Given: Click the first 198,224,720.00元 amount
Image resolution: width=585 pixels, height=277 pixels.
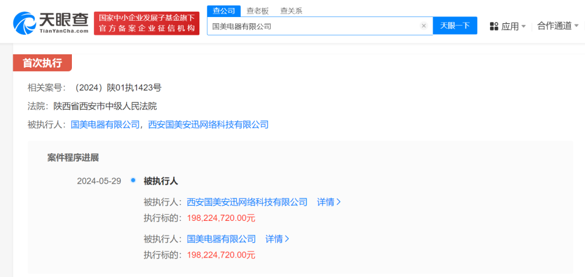Looking at the screenshot, I should click(221, 218).
